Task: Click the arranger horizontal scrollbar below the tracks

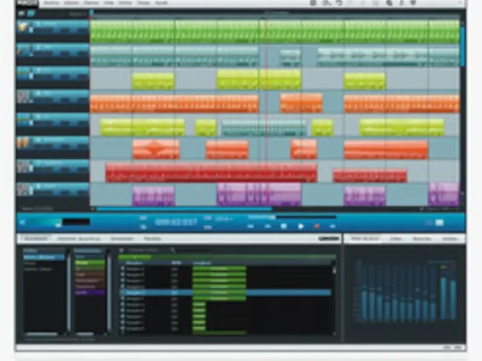Action: point(184,209)
